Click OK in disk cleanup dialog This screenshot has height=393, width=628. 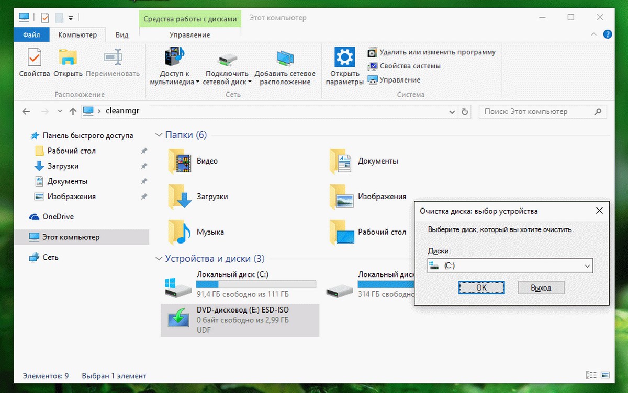tap(481, 287)
